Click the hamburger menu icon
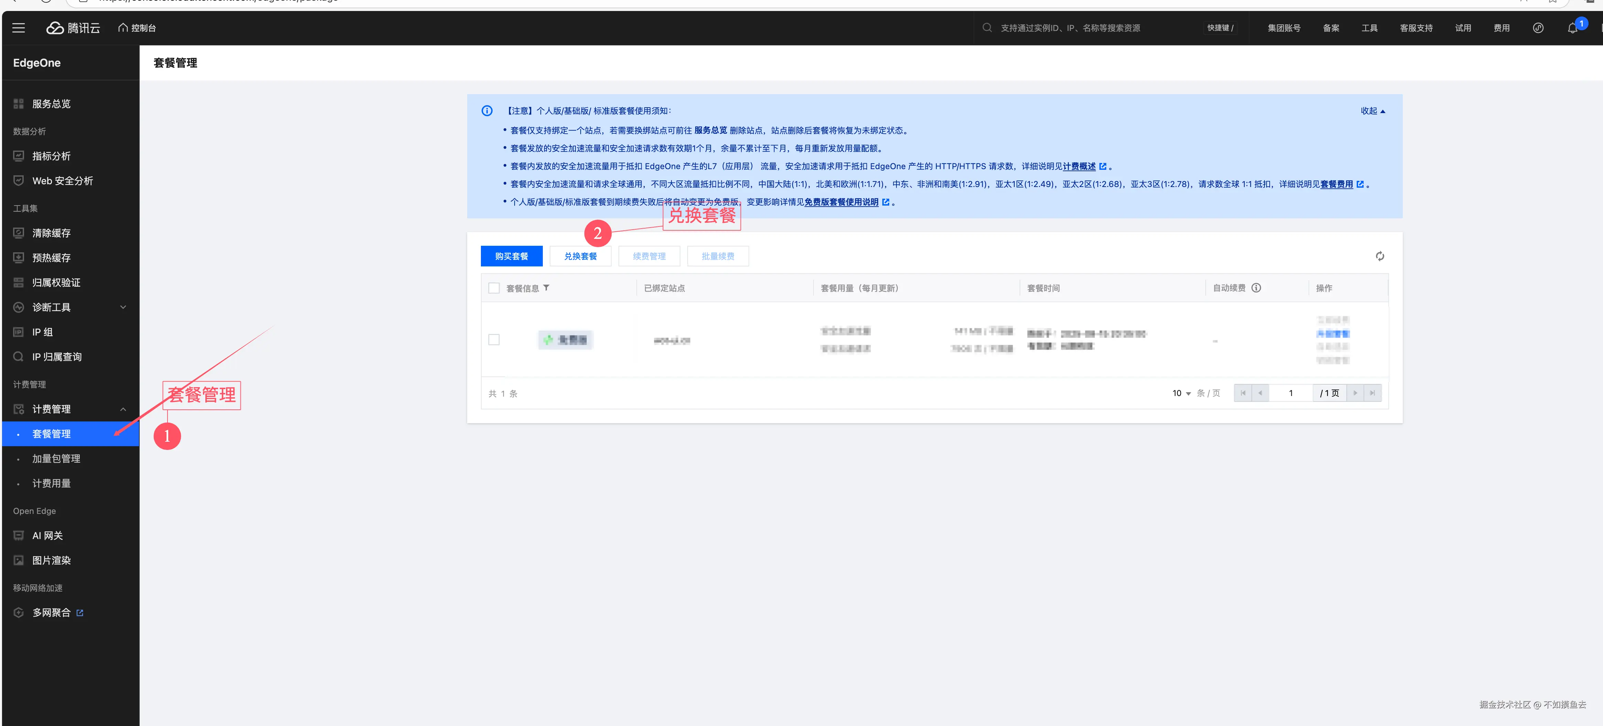The height and width of the screenshot is (726, 1603). 19,28
